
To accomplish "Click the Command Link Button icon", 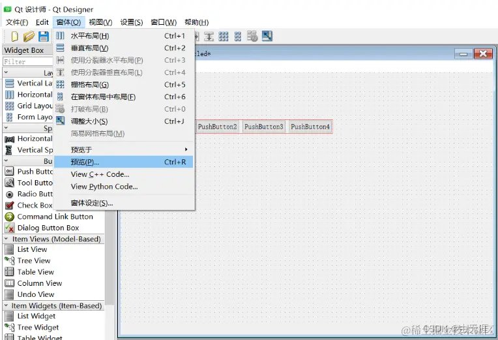I will pos(10,217).
